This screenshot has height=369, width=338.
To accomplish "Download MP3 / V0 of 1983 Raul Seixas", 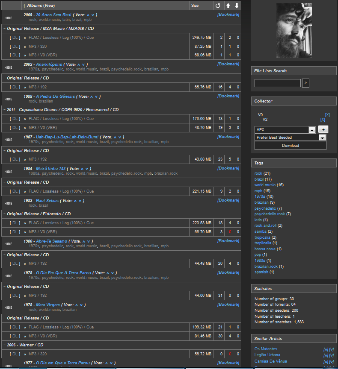I will [15, 232].
